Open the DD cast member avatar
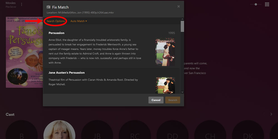This screenshot has height=139, width=278. (x=173, y=130)
